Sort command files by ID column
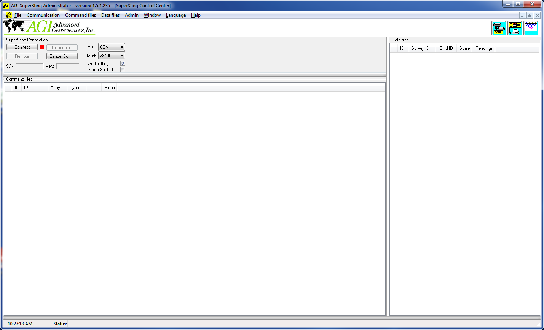 point(34,88)
